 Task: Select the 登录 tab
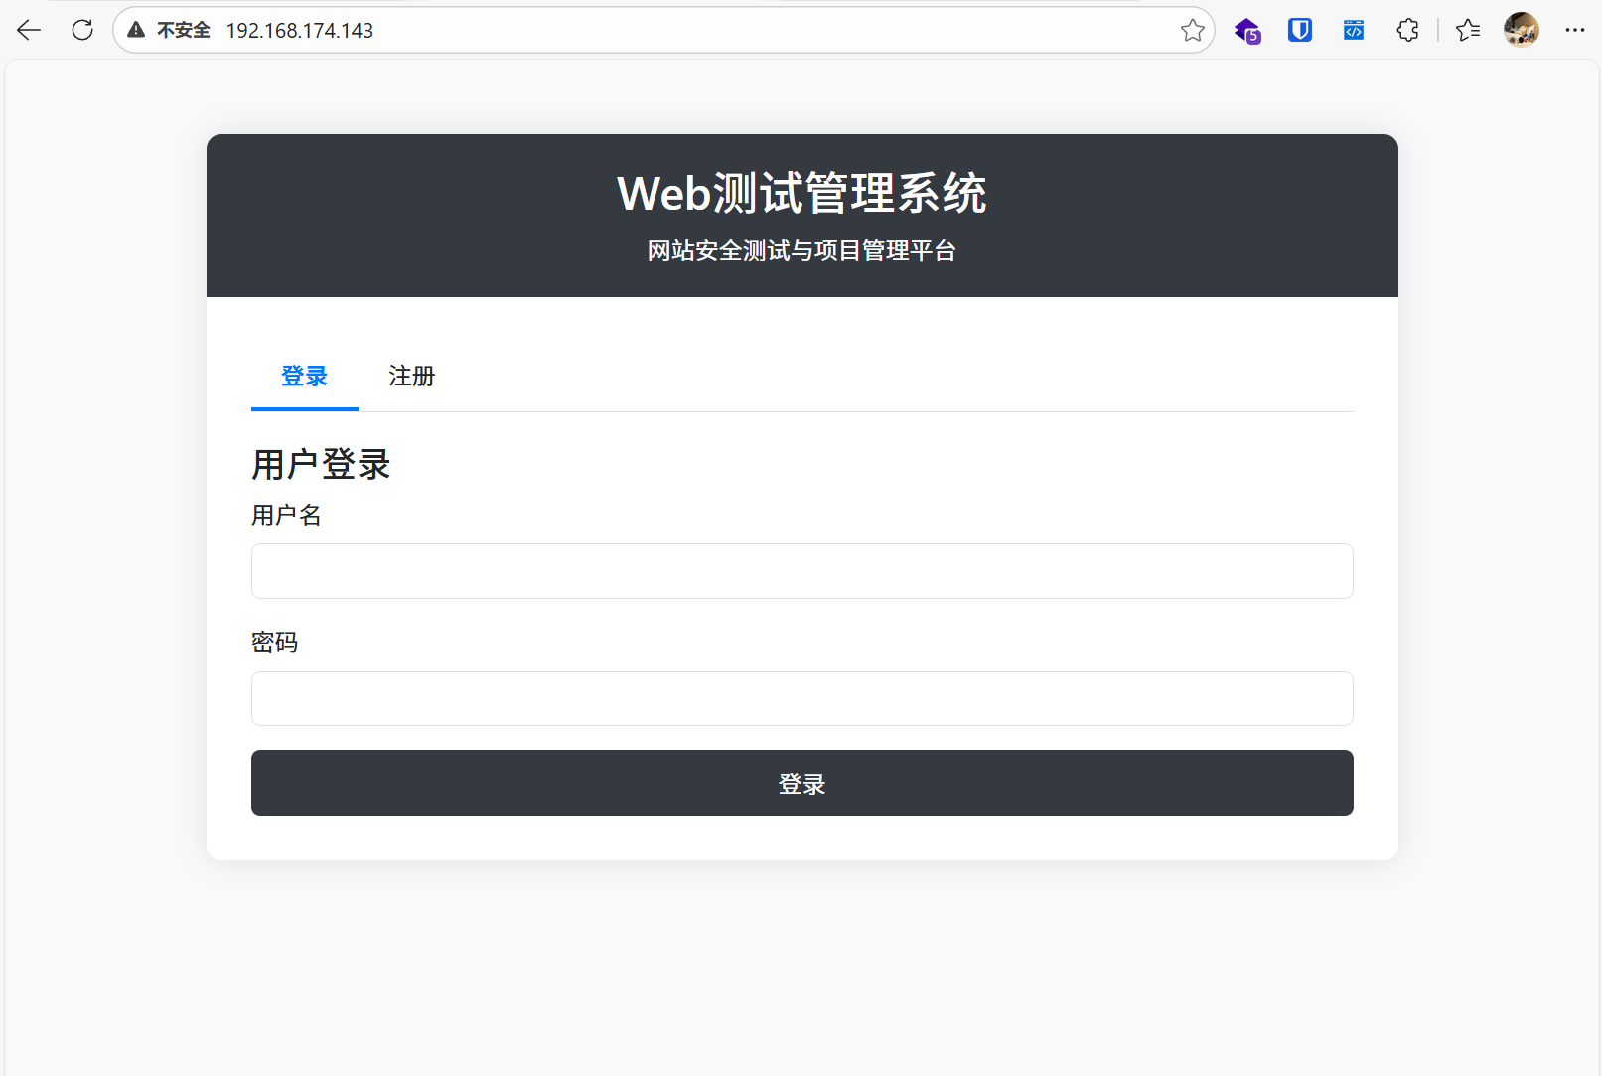click(304, 377)
